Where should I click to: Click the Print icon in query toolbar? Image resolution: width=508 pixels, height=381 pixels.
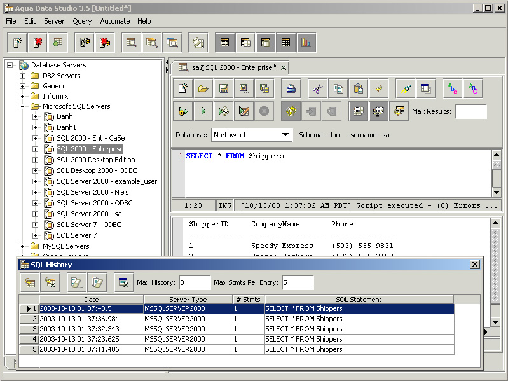[x=290, y=88]
